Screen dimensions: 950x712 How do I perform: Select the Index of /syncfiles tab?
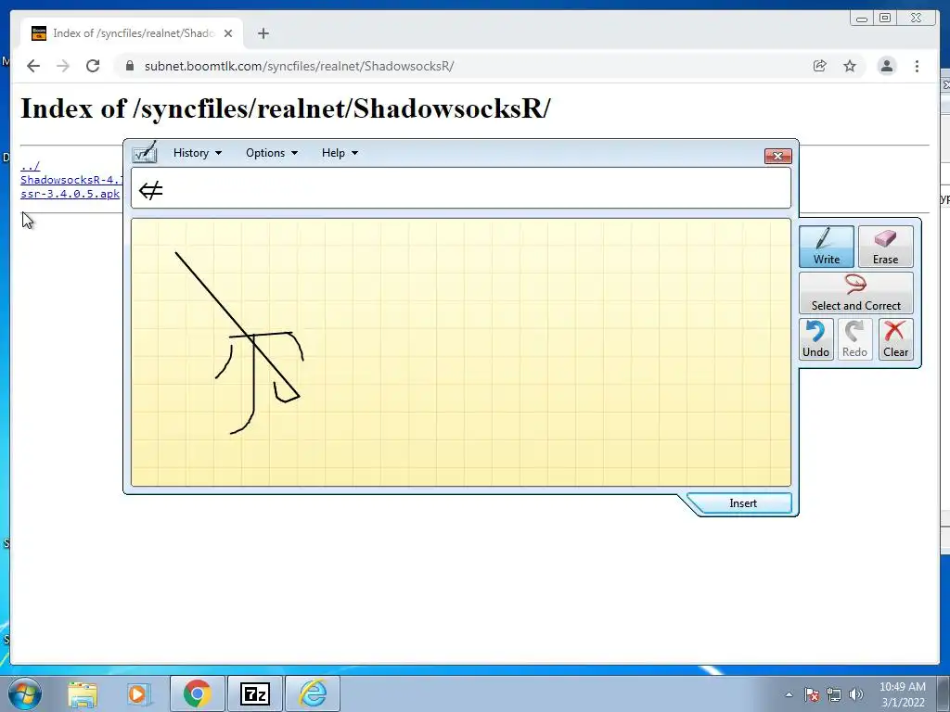point(132,33)
